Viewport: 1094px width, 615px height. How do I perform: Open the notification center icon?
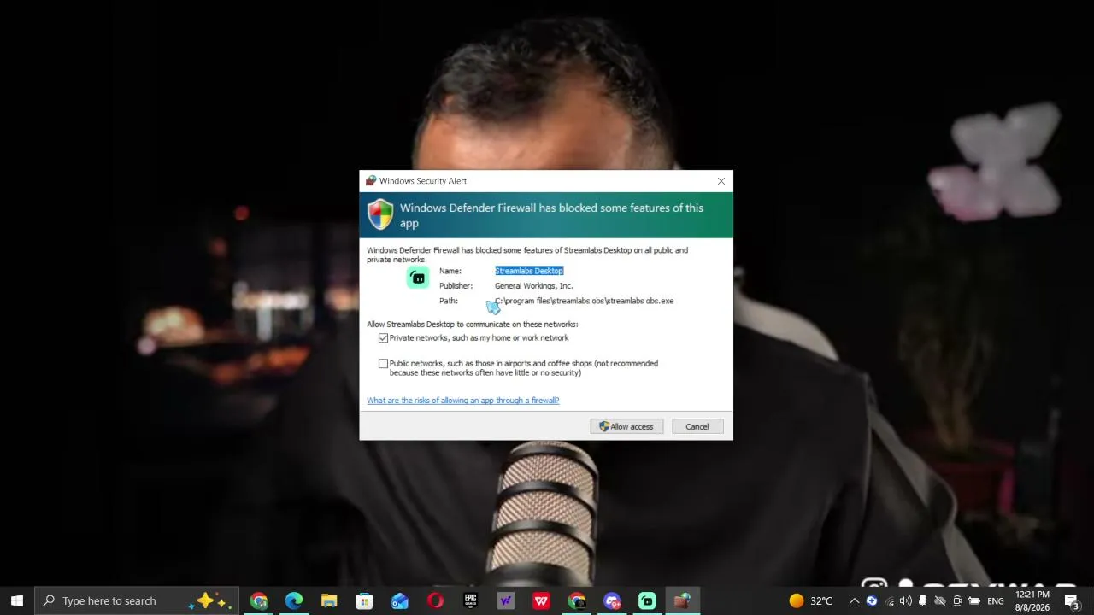(1072, 600)
